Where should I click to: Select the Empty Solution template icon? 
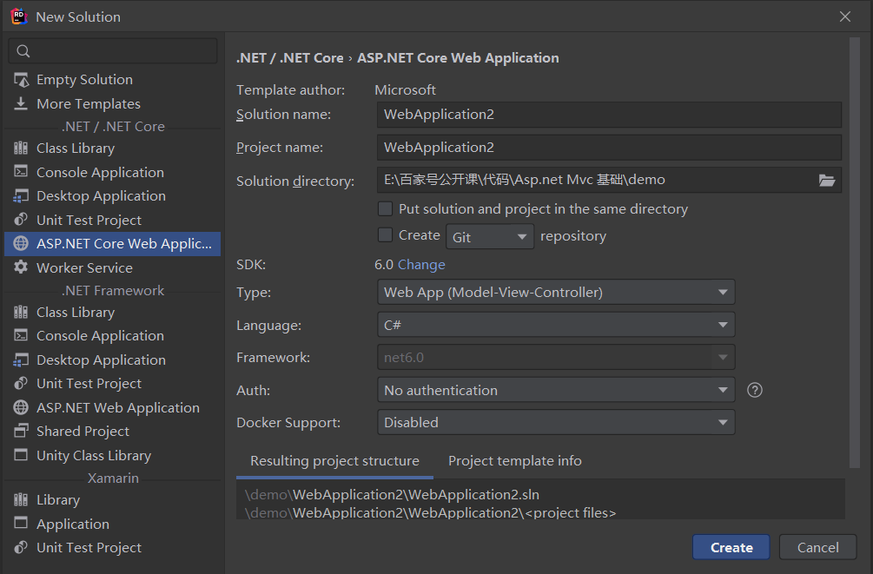tap(21, 80)
